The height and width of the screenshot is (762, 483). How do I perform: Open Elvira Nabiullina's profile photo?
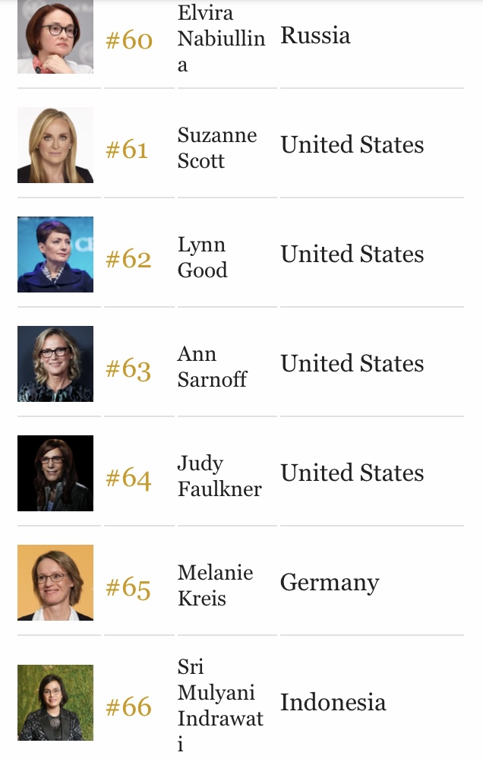pos(55,36)
